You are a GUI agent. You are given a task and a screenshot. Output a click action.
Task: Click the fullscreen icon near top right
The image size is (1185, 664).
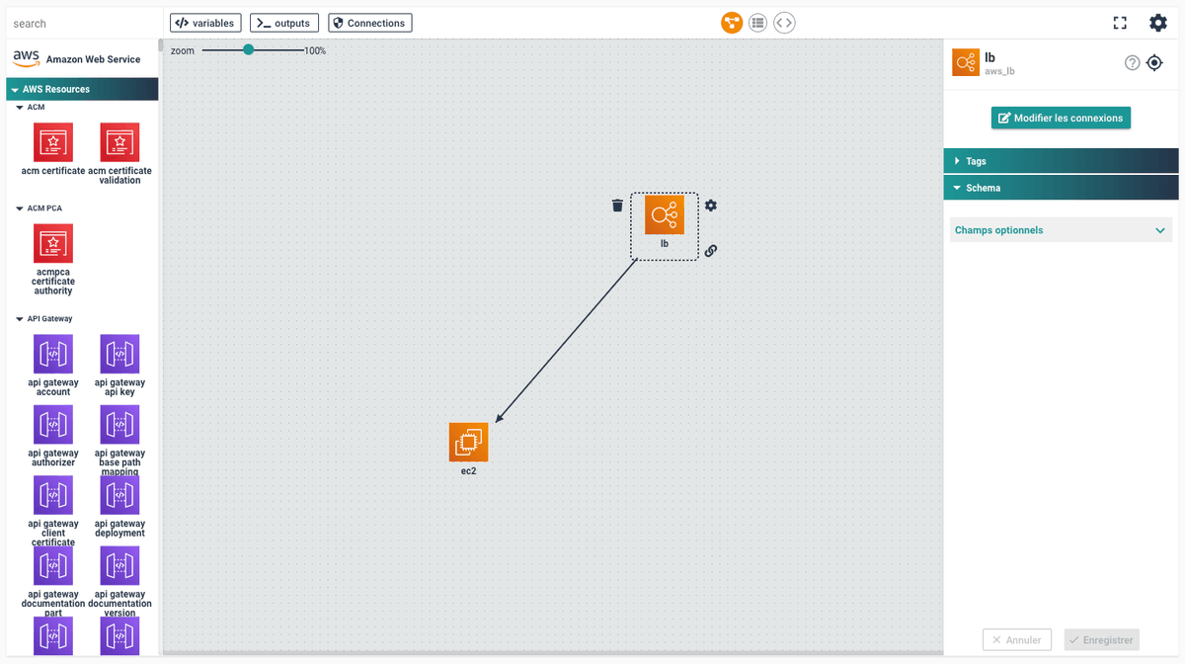(1120, 22)
